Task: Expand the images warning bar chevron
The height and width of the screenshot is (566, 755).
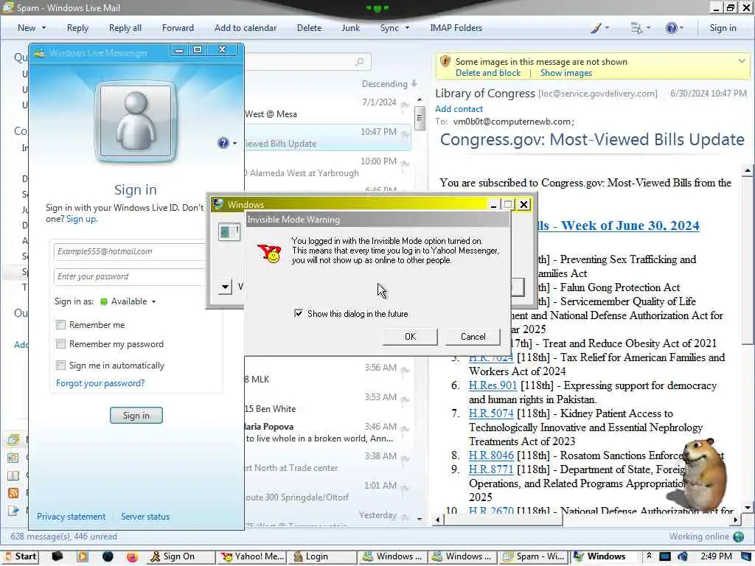Action: tap(742, 61)
